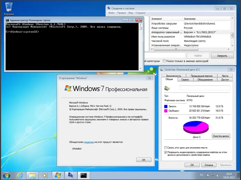Open the network icon in system tray
The height and width of the screenshot is (180, 241).
click(x=213, y=175)
